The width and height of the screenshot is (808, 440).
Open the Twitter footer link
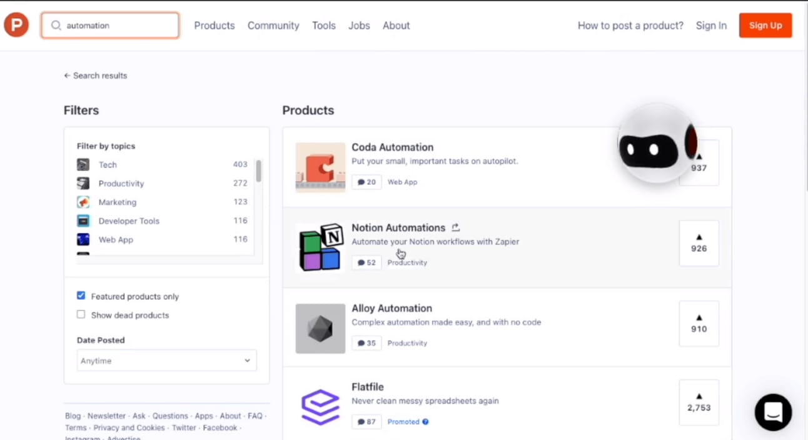coord(184,428)
